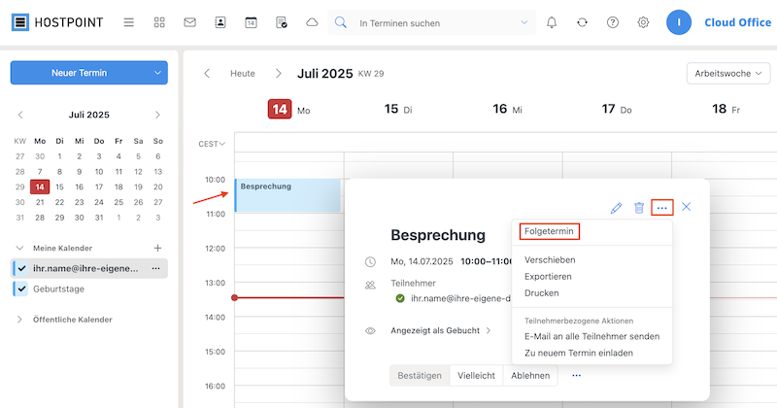Open the Calendar icon in top bar
777x408 pixels.
(x=251, y=22)
